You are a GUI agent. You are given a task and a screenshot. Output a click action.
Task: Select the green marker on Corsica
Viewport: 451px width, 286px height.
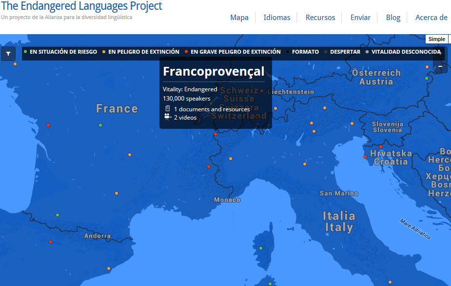click(261, 248)
